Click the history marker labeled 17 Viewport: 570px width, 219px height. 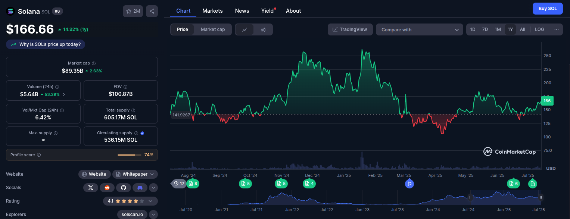(x=179, y=184)
